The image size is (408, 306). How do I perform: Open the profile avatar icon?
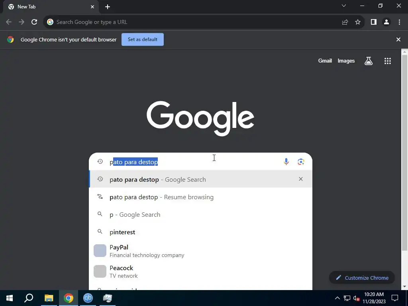coord(386,22)
